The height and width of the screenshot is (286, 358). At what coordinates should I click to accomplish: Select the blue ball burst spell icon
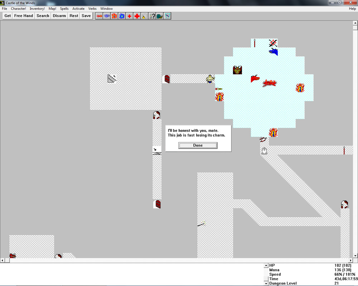coord(122,16)
